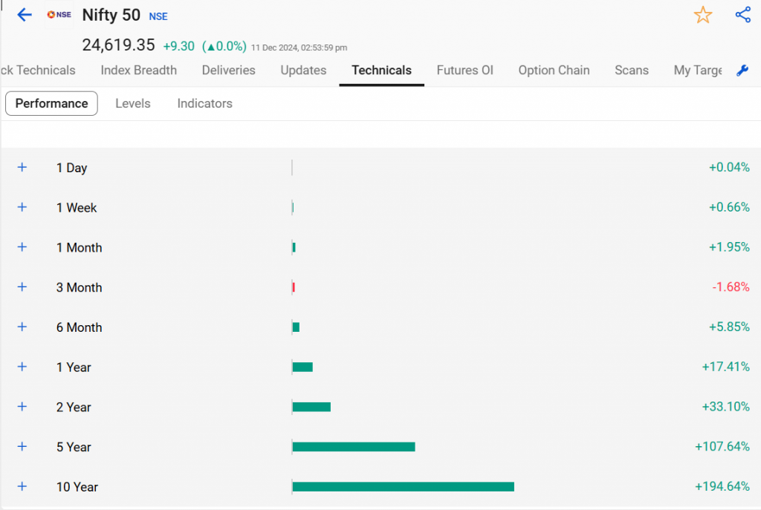Click the +0.66% 1 Week return
This screenshot has width=761, height=510.
(x=729, y=207)
